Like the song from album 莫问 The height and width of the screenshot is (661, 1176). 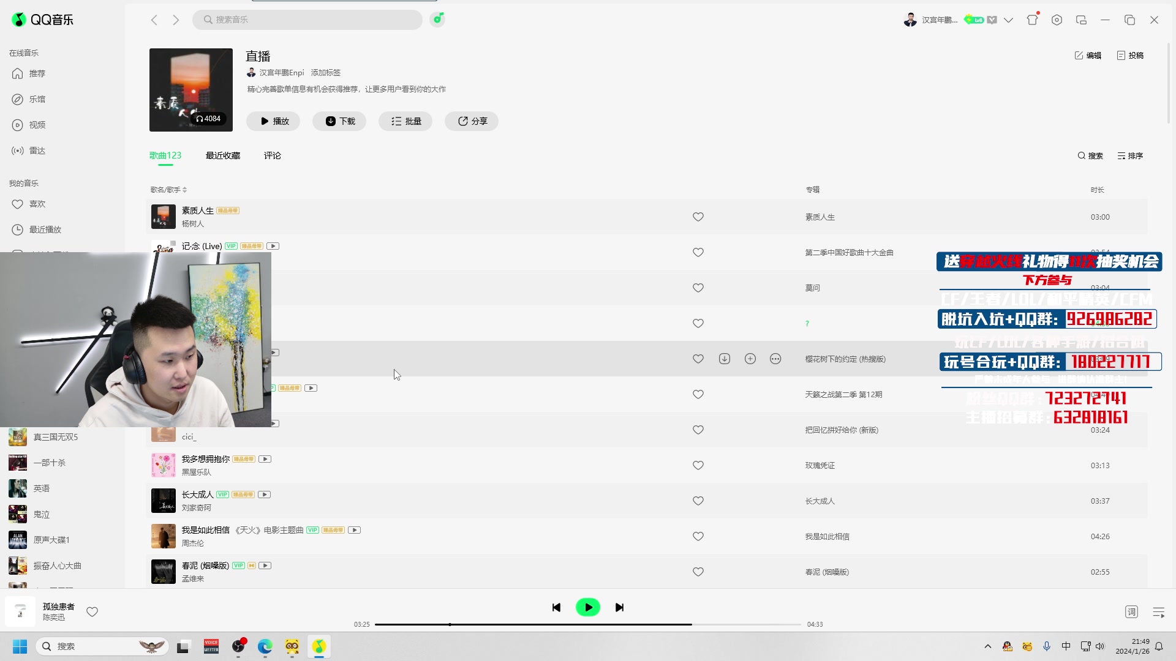point(698,288)
